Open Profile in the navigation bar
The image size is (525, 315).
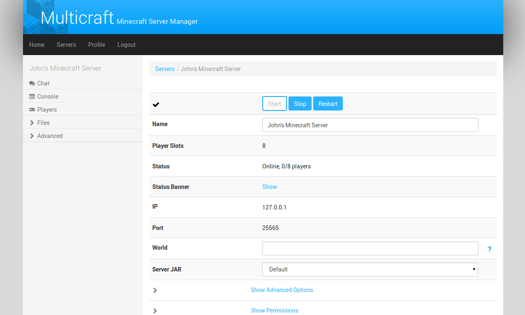(x=96, y=45)
